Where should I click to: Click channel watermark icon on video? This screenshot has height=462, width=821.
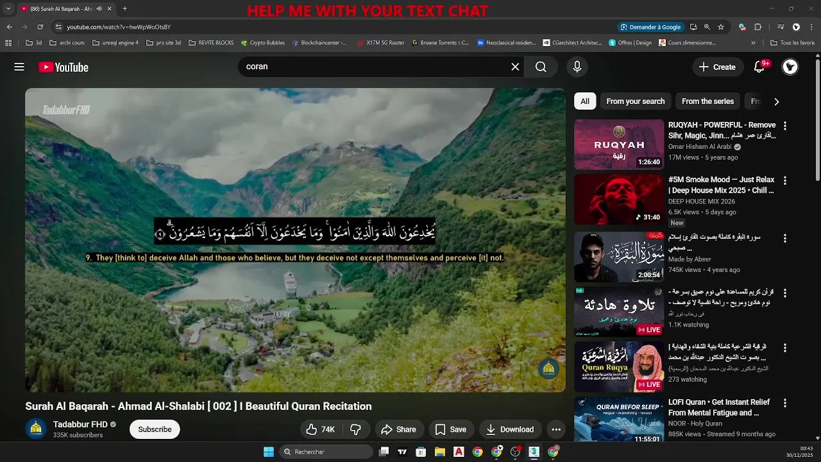548,368
